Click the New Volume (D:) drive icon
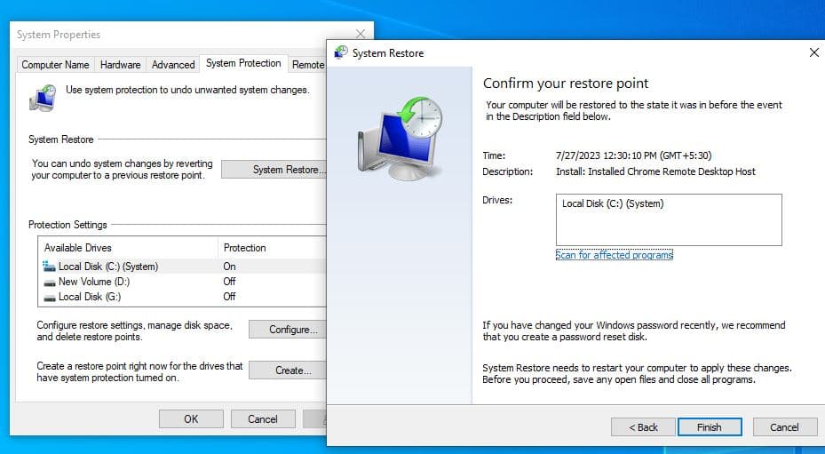 pos(49,282)
